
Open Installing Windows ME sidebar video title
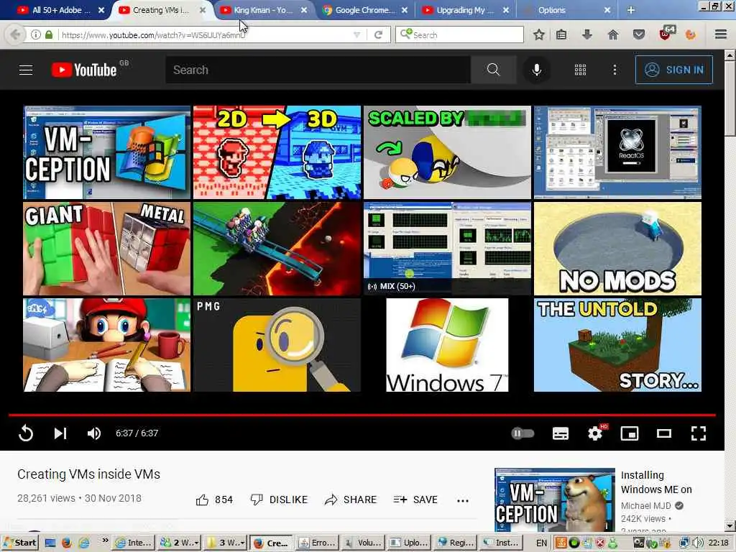point(656,482)
